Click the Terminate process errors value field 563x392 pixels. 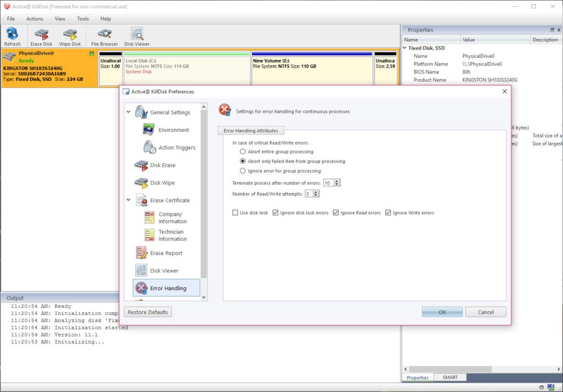click(x=328, y=183)
